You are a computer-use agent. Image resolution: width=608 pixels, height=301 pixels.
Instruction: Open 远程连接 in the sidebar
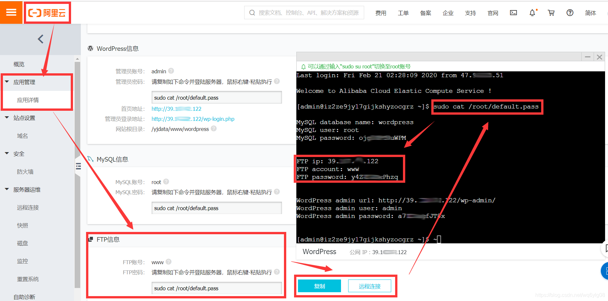coord(28,208)
